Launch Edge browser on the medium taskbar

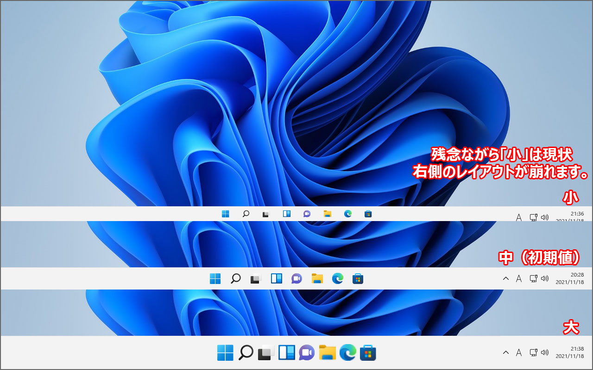pos(338,278)
